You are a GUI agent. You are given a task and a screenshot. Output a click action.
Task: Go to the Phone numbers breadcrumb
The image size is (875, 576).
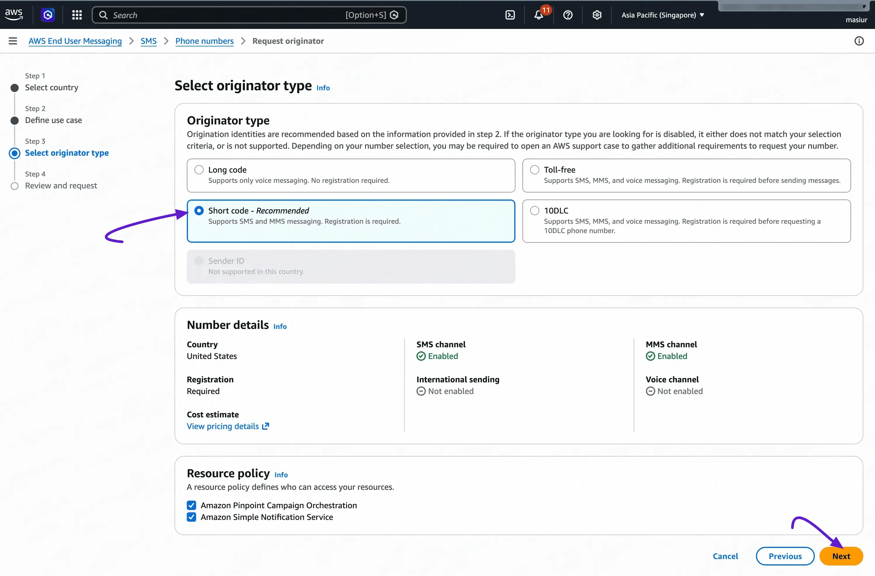(204, 41)
